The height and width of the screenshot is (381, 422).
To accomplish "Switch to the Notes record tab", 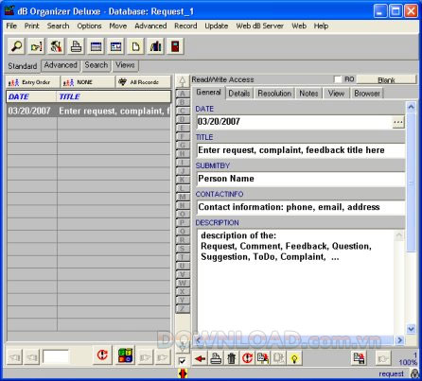I will (x=308, y=94).
